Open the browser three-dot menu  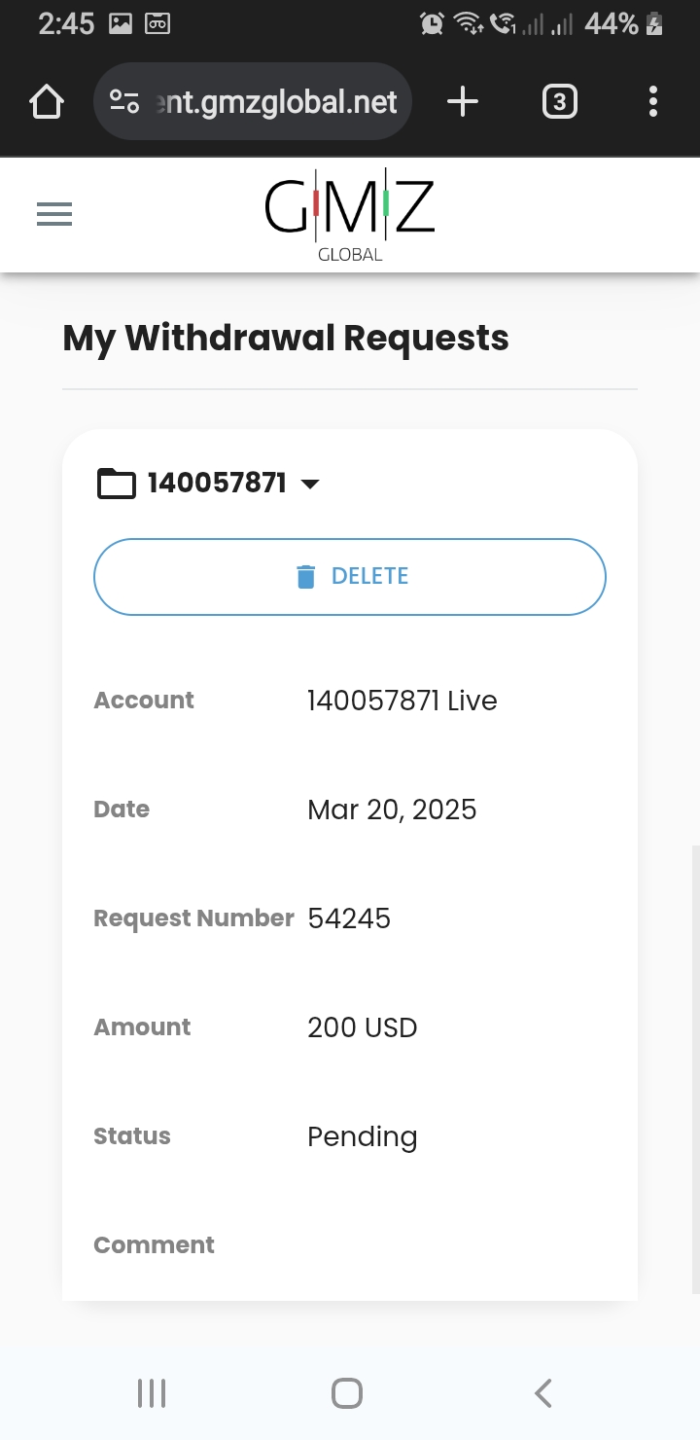(652, 102)
